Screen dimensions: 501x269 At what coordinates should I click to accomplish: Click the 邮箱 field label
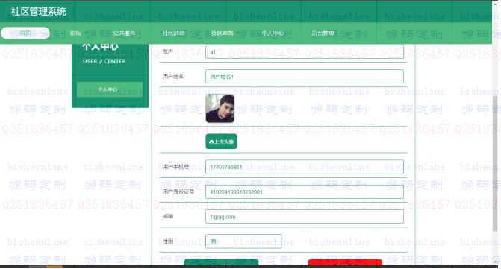tap(168, 216)
